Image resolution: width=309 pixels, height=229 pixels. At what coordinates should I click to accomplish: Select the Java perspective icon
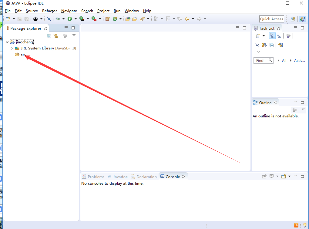click(302, 19)
